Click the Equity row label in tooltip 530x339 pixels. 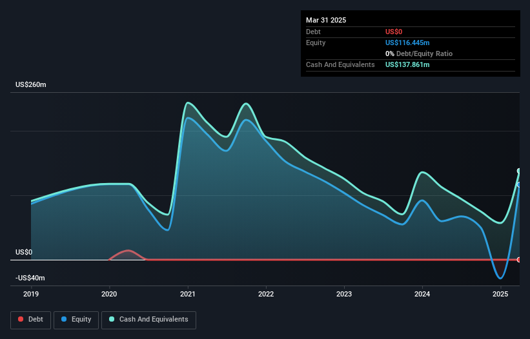pos(316,43)
